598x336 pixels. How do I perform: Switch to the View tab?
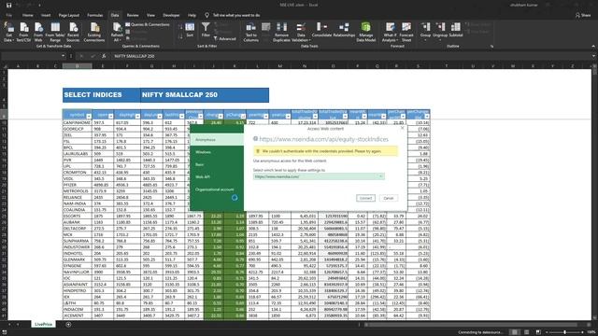151,15
